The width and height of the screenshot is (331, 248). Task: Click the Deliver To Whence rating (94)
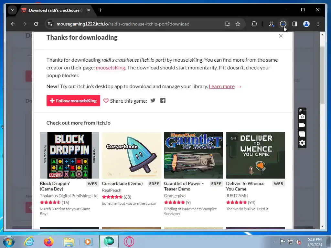point(240,202)
